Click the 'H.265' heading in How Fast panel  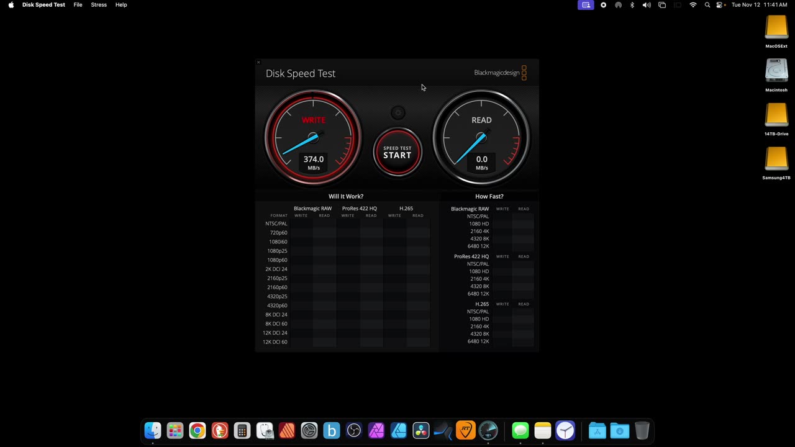[x=482, y=304]
